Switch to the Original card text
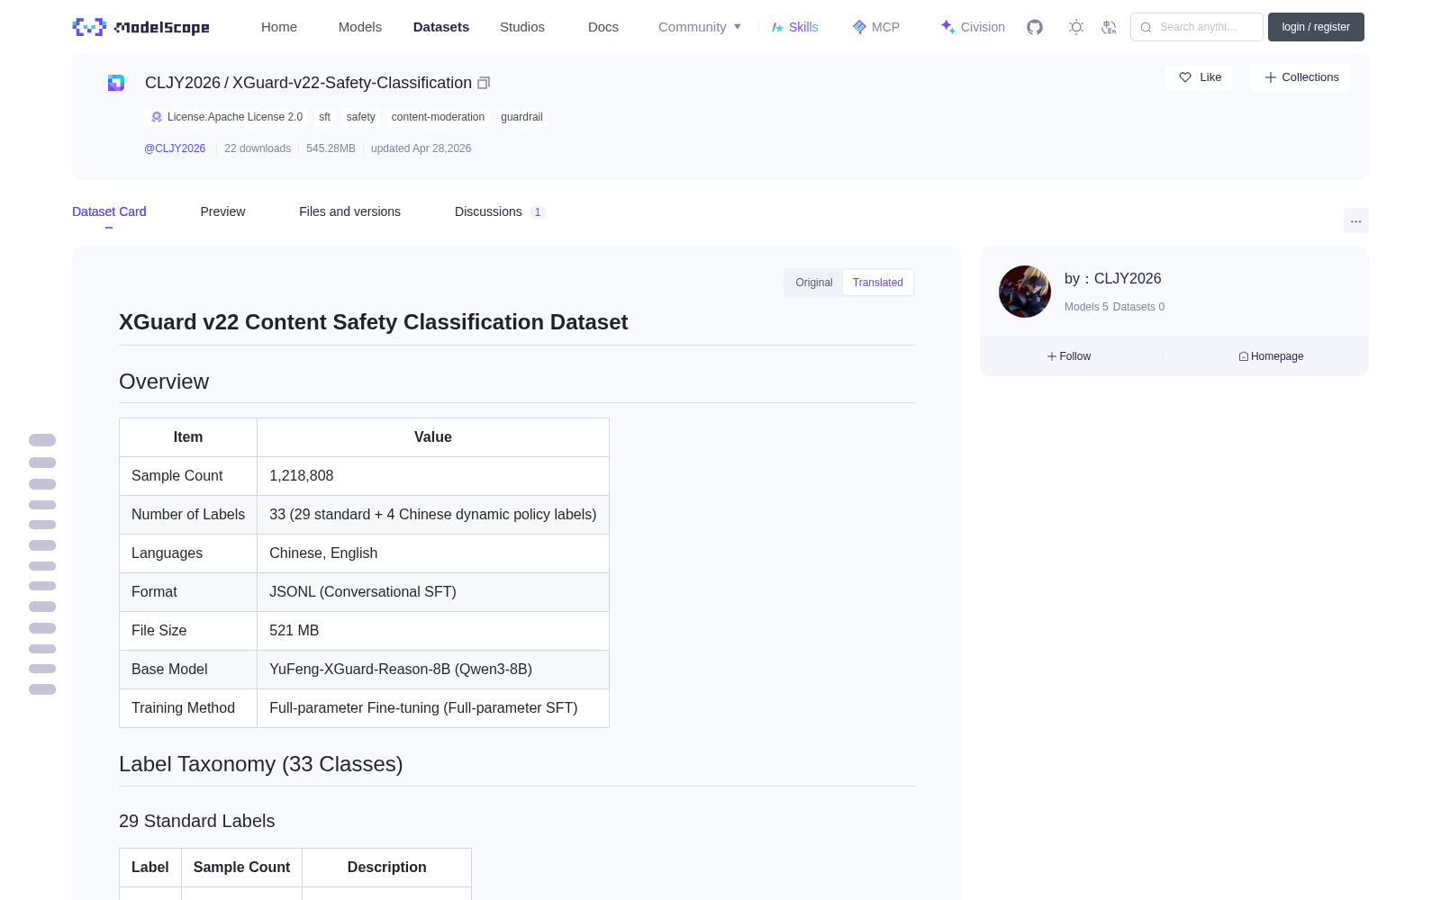This screenshot has height=900, width=1441. point(814,283)
